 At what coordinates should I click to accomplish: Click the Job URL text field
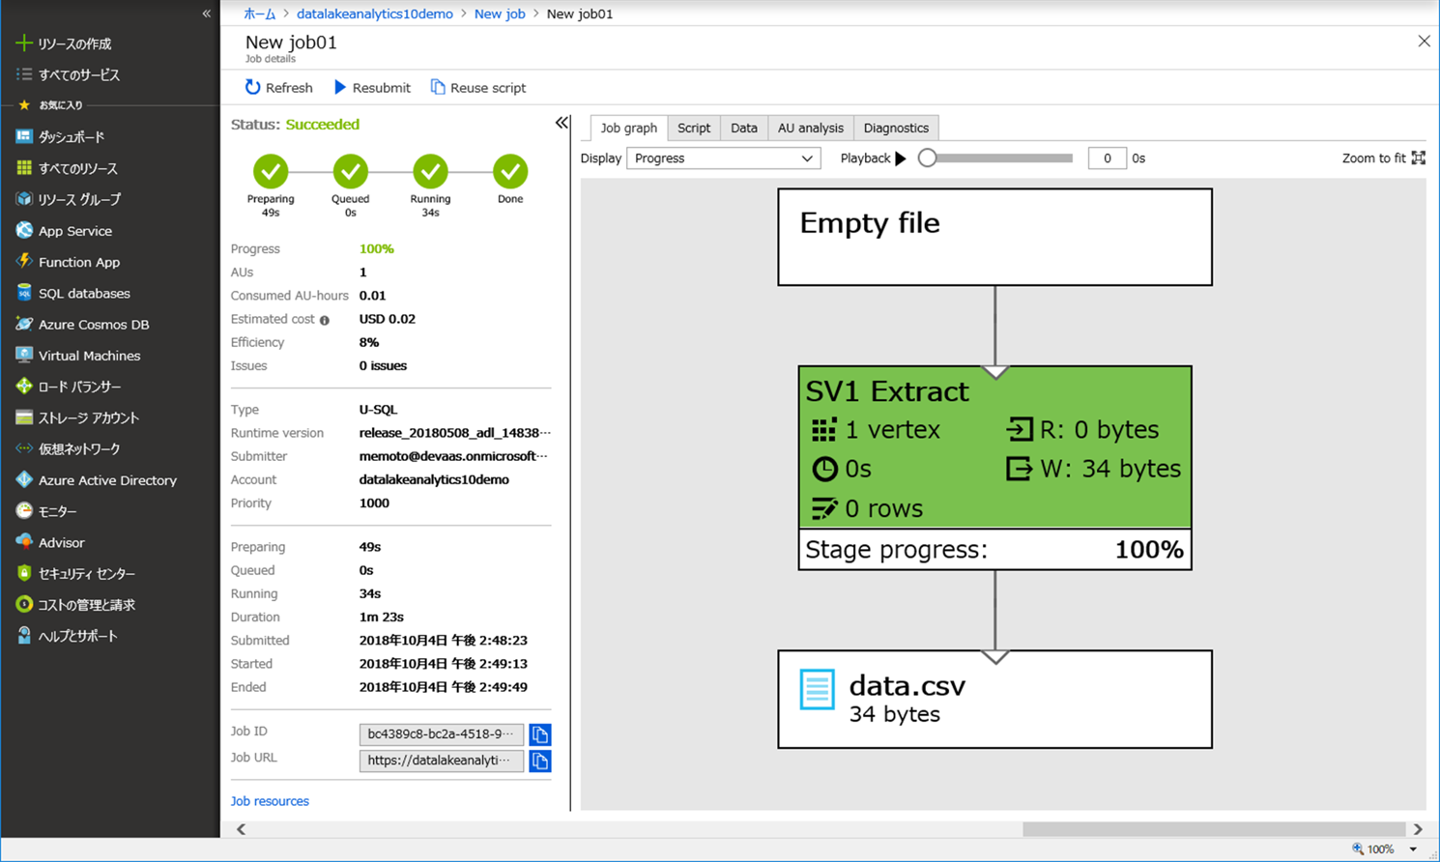(442, 761)
